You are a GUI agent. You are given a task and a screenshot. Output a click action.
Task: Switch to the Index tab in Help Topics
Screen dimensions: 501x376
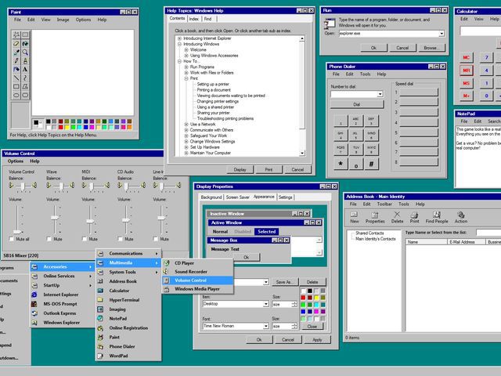tap(193, 19)
